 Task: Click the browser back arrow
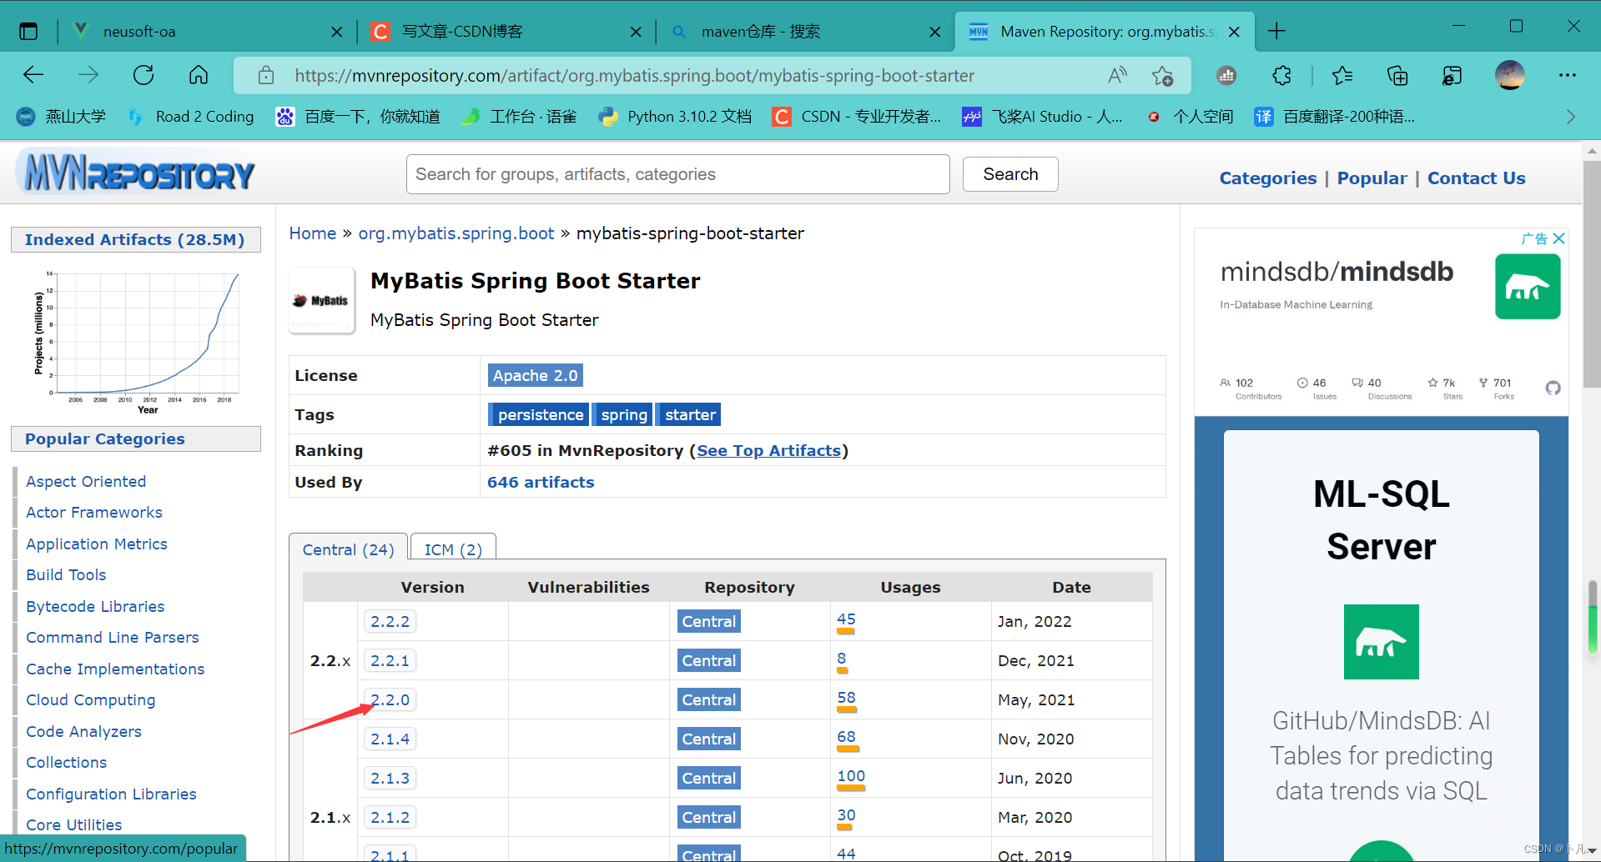33,75
